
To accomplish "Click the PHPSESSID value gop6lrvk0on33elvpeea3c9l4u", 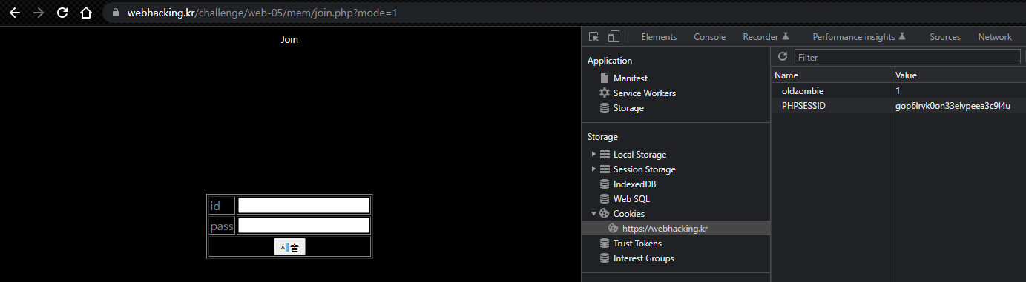I will click(x=953, y=106).
